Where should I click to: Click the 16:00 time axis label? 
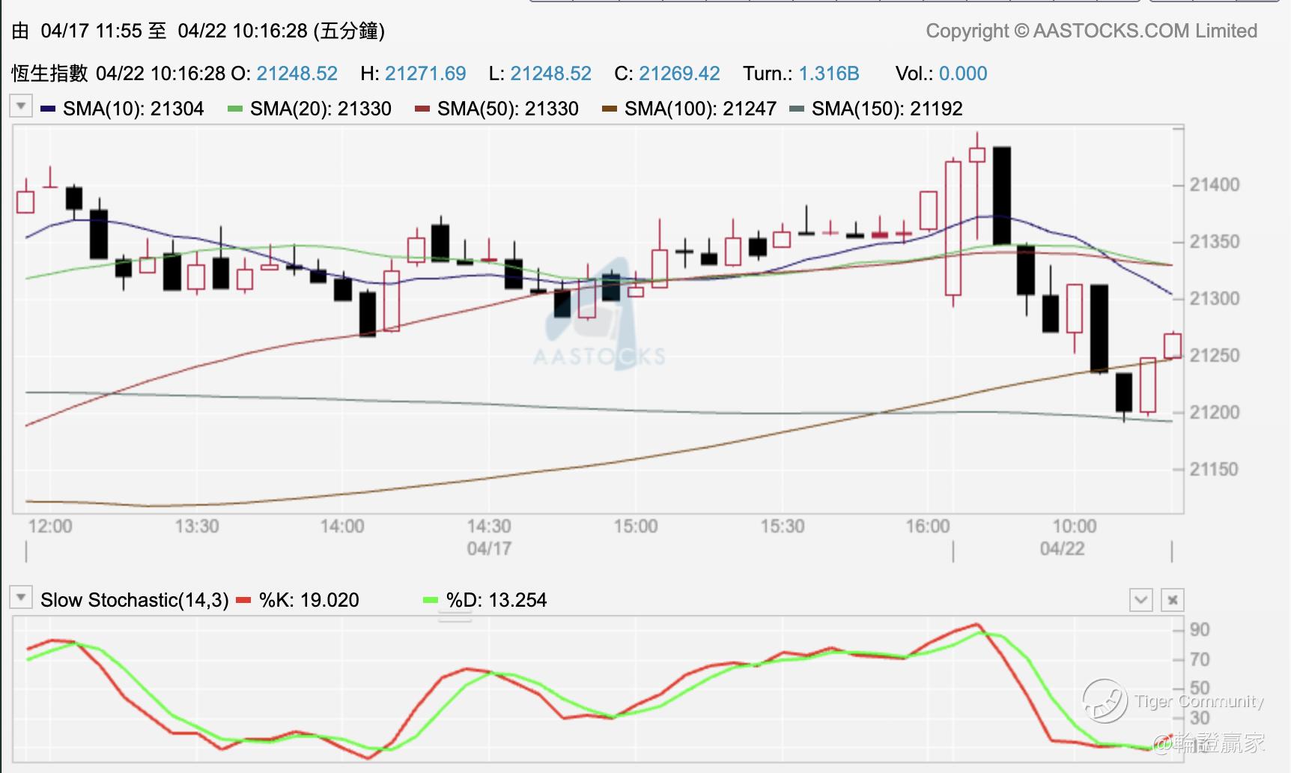(x=928, y=526)
